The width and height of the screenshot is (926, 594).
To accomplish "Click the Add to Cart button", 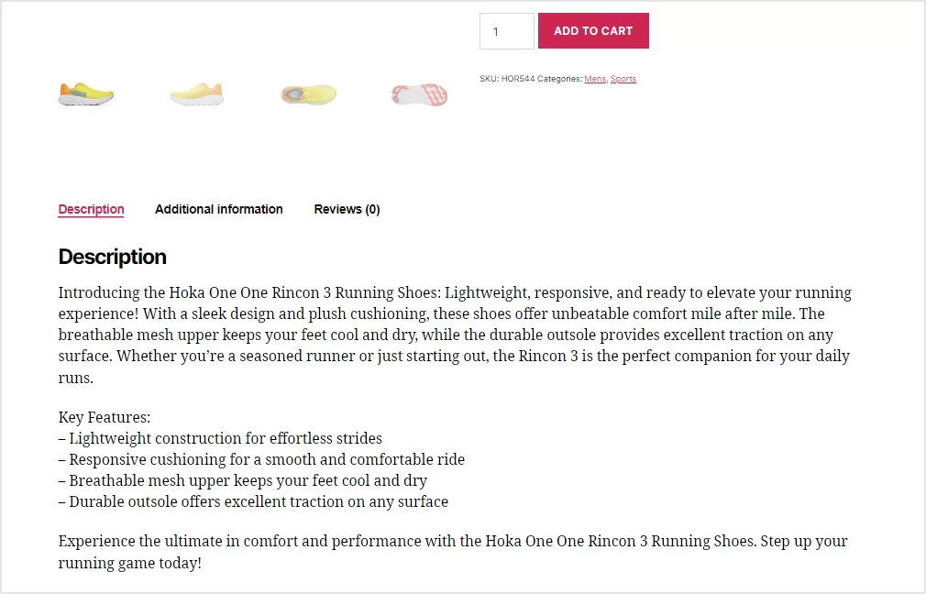I will coord(593,30).
